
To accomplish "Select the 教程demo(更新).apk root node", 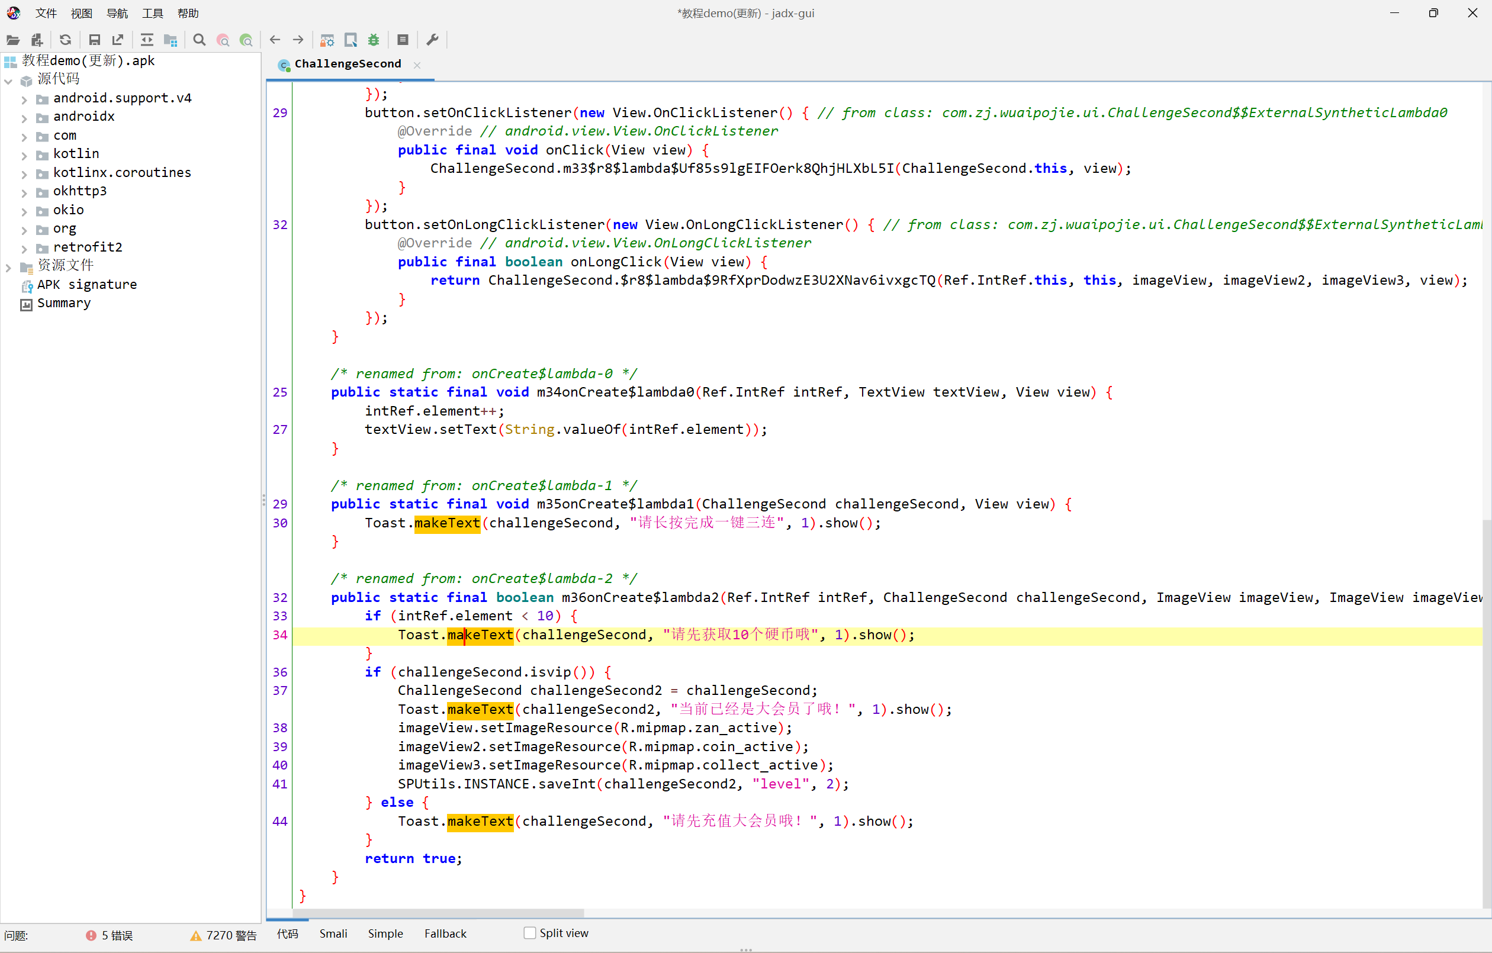I will pos(88,60).
